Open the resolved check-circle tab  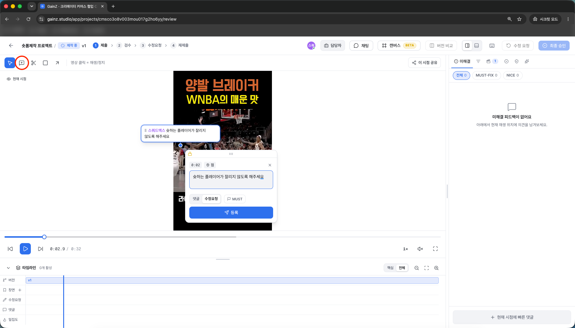[506, 61]
